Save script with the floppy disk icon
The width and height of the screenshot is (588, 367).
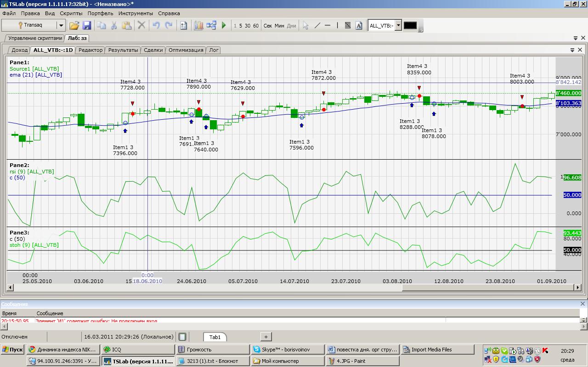click(x=86, y=26)
